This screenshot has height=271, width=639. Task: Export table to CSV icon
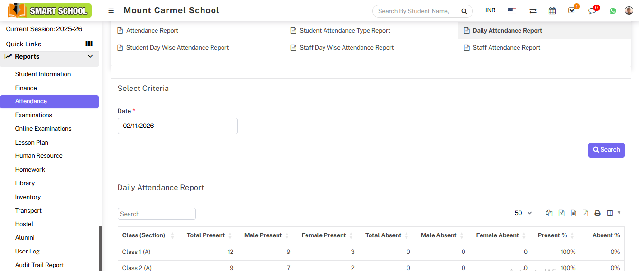coord(574,213)
